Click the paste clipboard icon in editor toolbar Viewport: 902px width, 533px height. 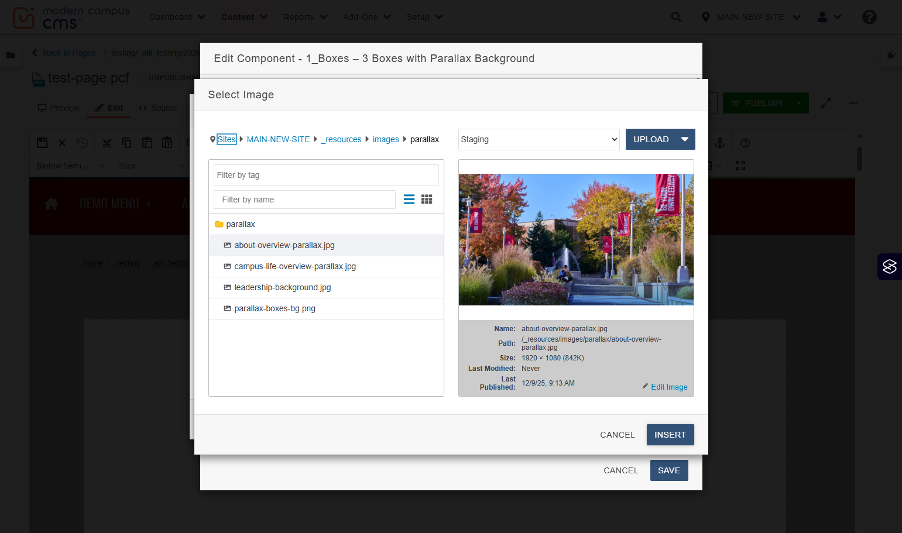click(x=147, y=143)
